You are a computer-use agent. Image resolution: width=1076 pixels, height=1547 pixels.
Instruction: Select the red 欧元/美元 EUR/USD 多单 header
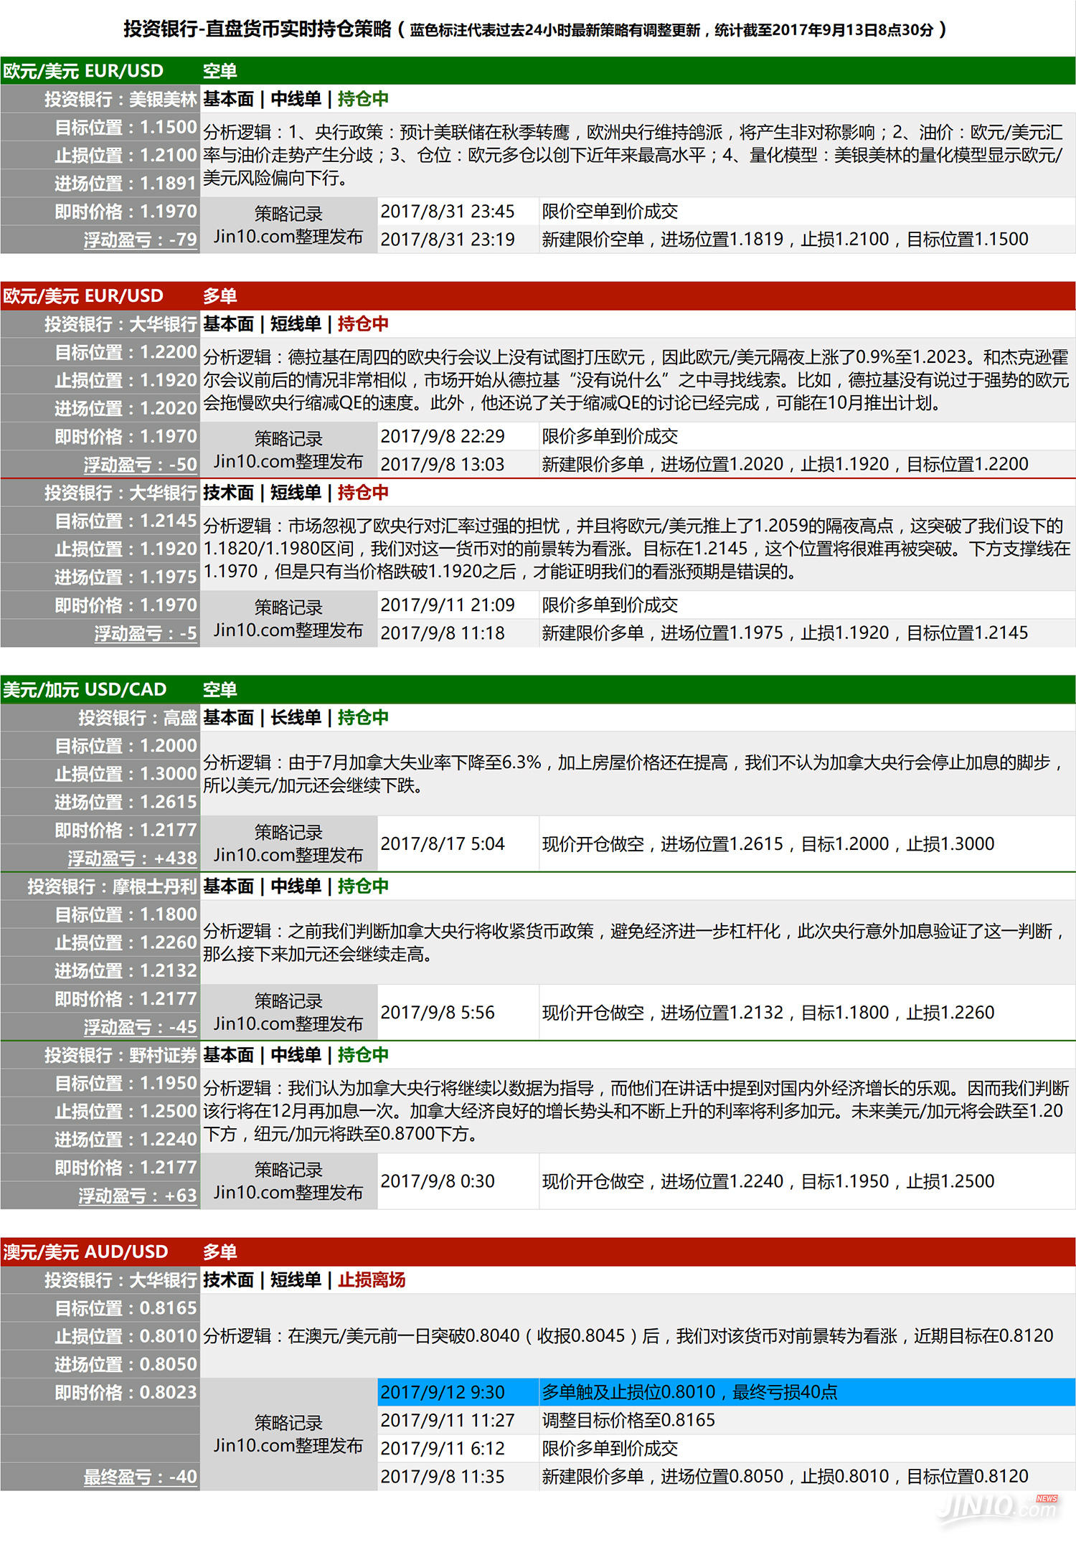point(538,295)
